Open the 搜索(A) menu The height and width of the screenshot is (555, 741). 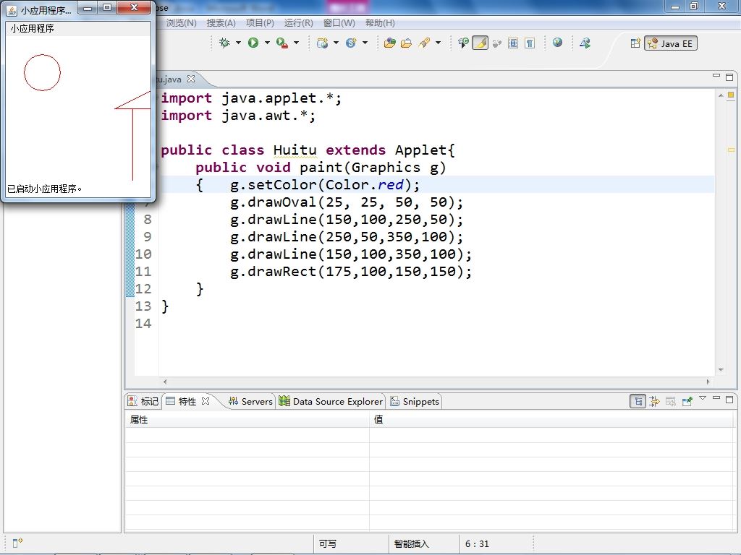(221, 22)
